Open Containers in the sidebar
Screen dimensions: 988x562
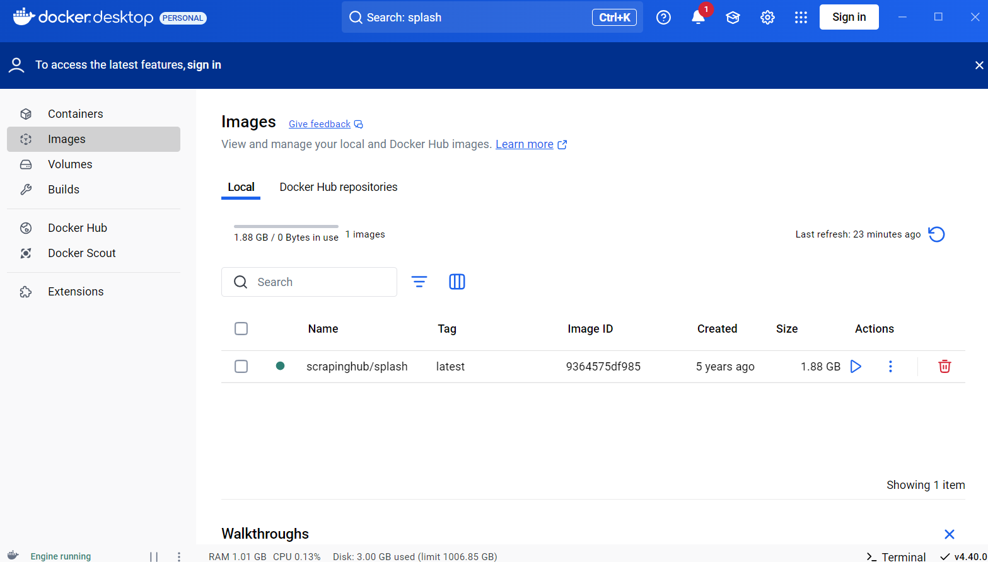pos(93,114)
